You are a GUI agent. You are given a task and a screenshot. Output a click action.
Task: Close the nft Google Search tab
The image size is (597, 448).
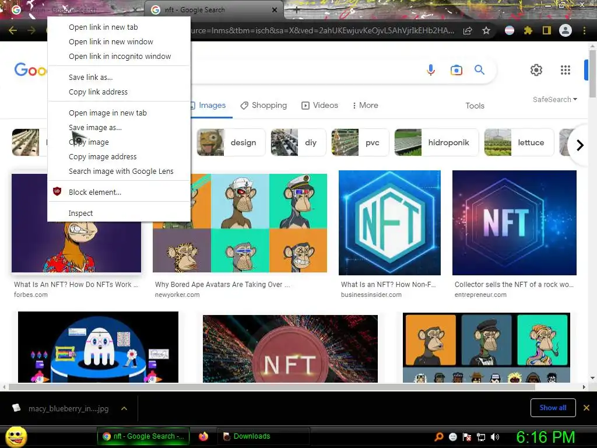pos(275,10)
